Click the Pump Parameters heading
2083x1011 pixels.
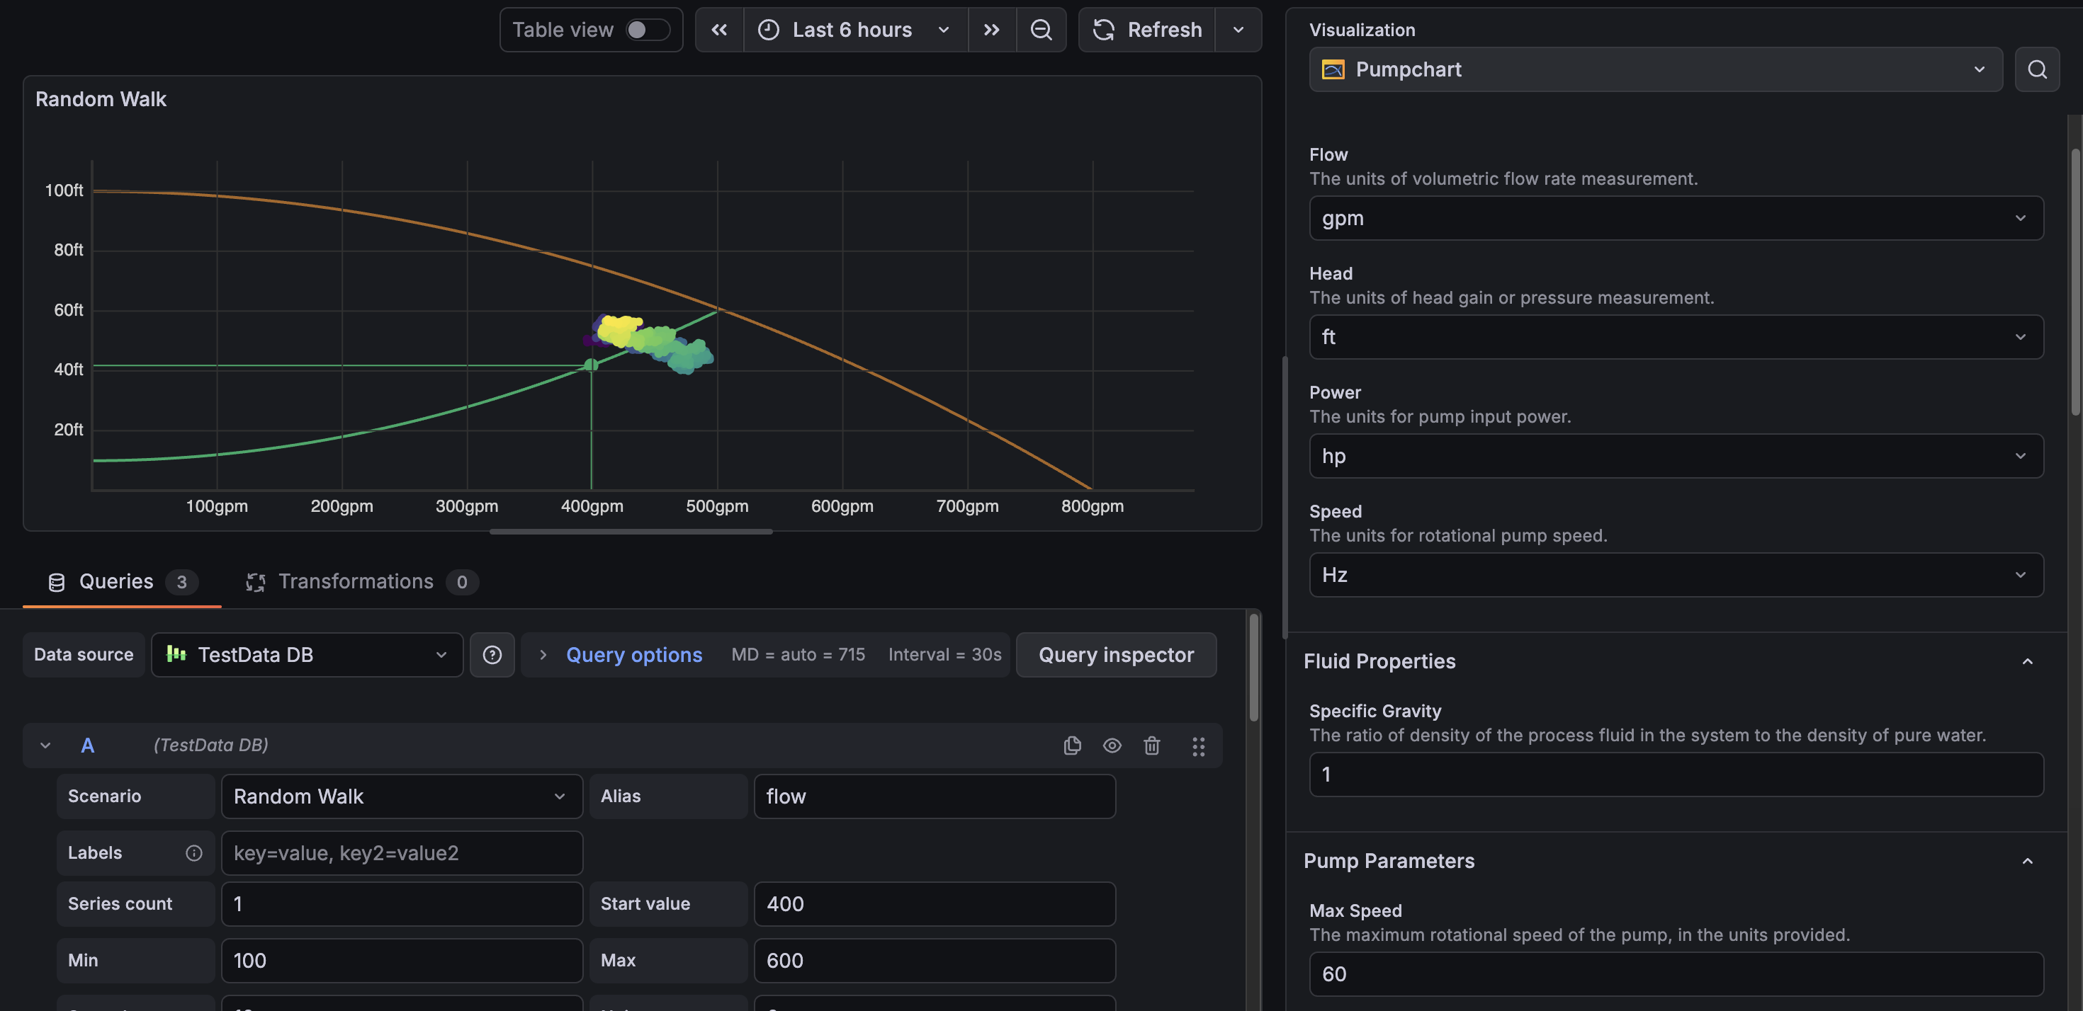[x=1389, y=861]
